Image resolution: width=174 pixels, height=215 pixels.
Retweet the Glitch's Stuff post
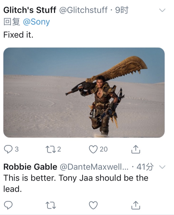pos(51,149)
